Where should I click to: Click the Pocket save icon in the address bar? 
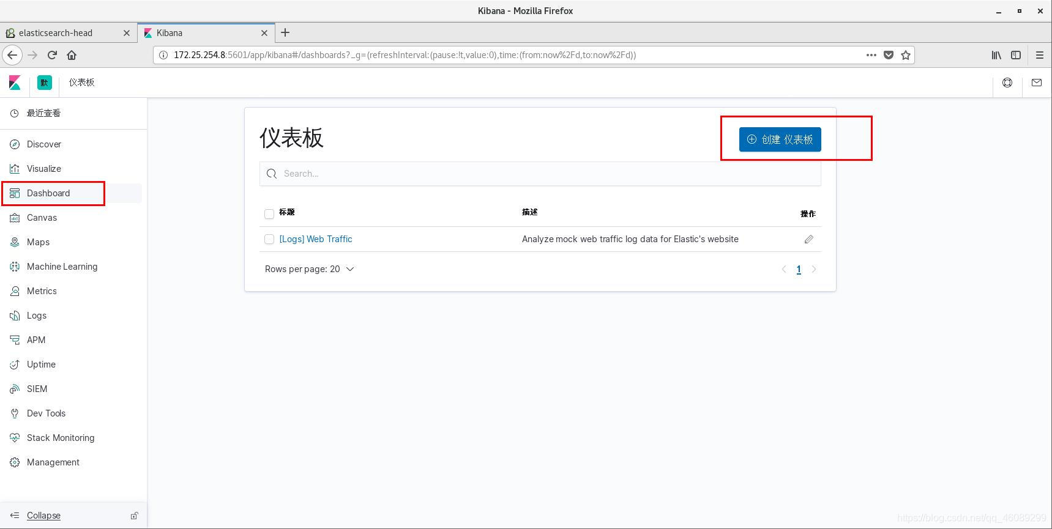(889, 55)
